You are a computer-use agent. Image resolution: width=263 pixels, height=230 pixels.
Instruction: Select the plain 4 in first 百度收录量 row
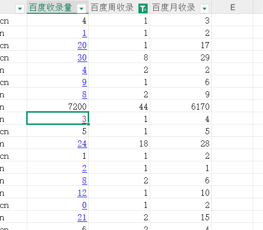coord(57,20)
